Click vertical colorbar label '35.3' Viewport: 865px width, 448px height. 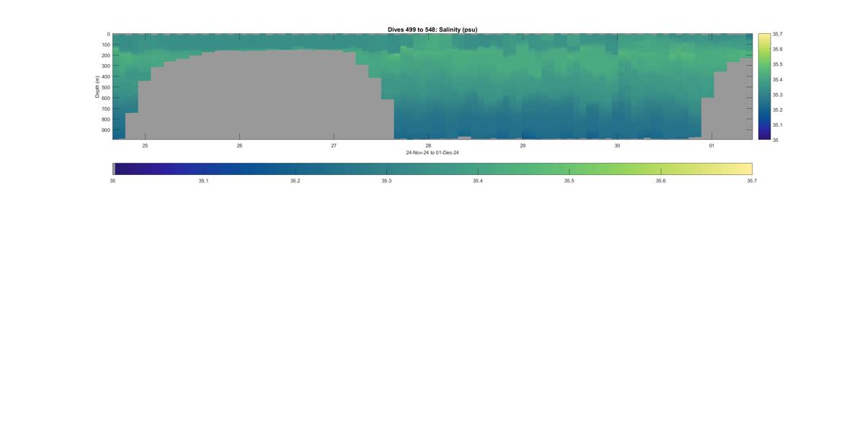pos(778,94)
